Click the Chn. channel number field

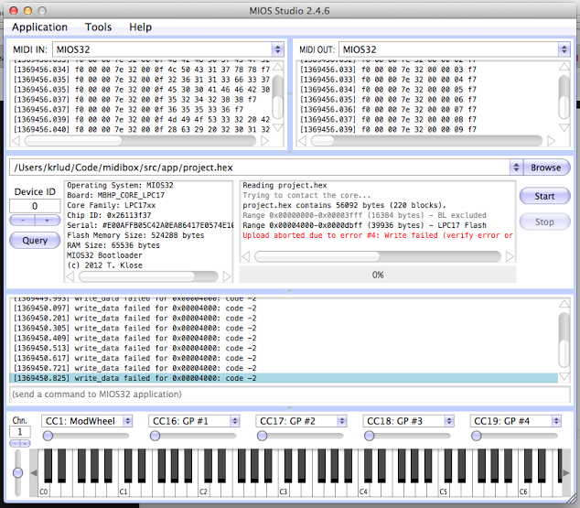point(20,432)
